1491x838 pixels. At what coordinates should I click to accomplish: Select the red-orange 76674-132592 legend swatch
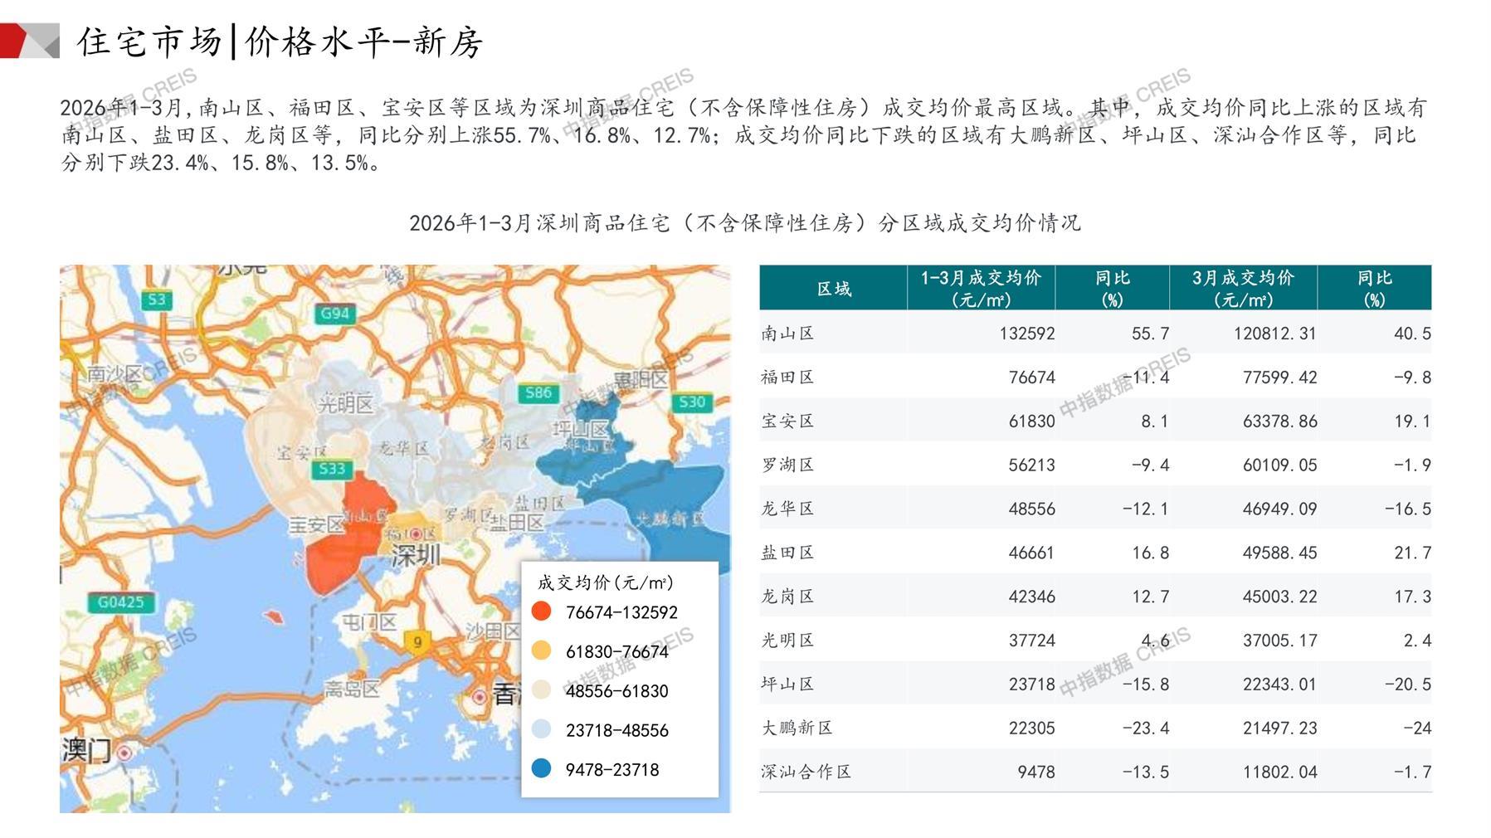coord(541,611)
